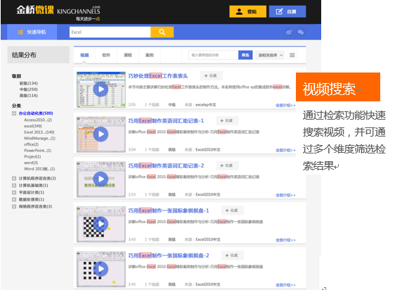Click the self-test edit button
The height and width of the screenshot is (290, 395).
point(287,11)
